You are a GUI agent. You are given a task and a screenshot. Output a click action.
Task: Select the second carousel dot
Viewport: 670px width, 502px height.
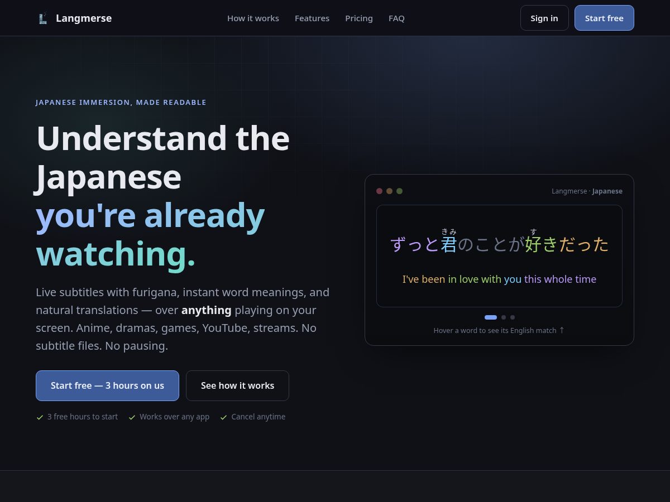point(504,317)
